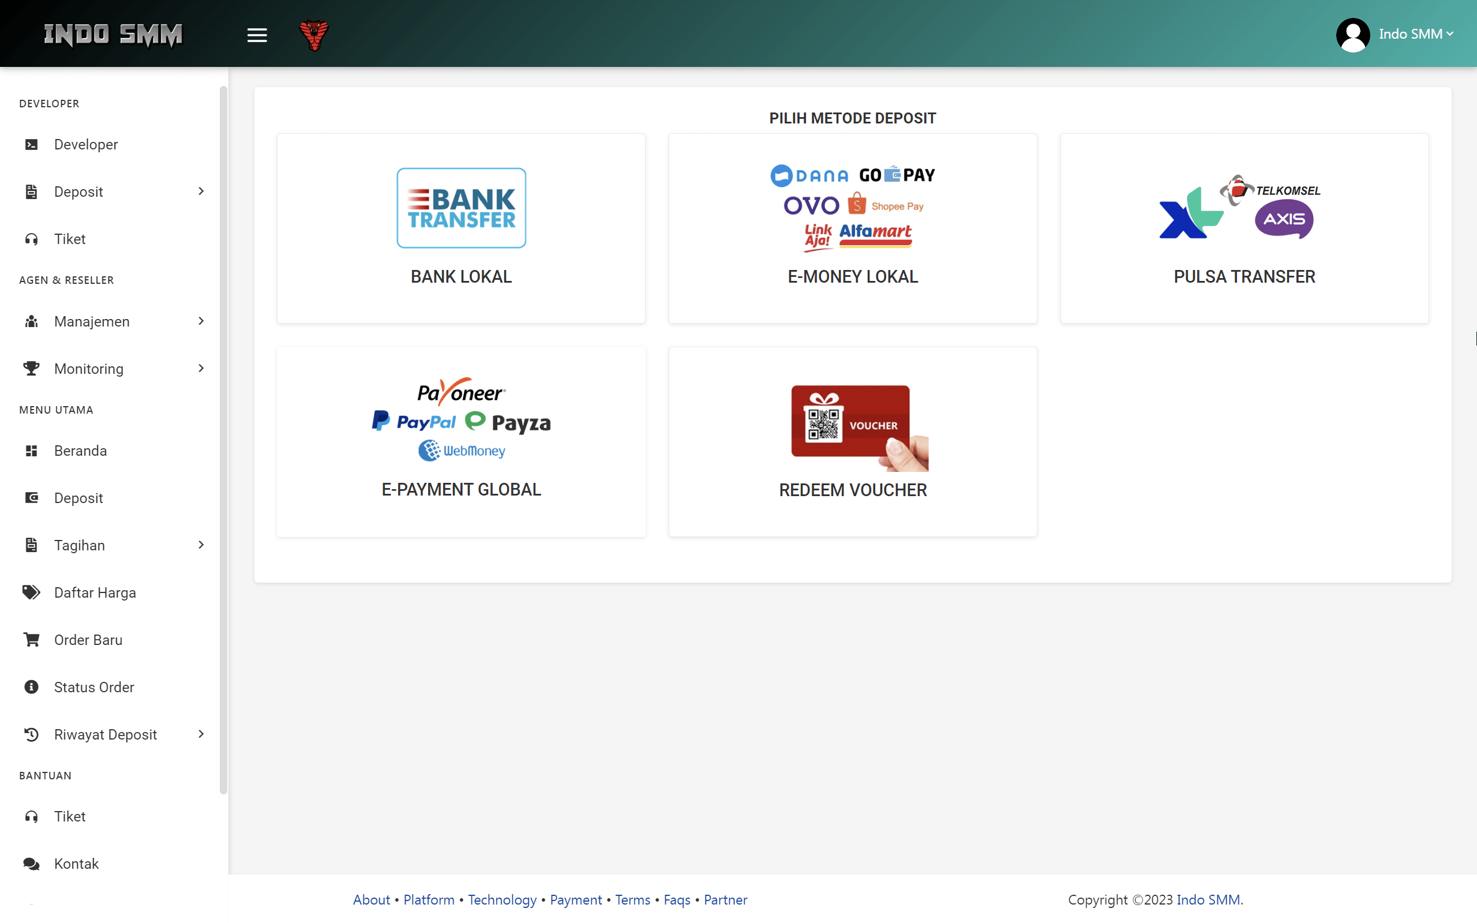
Task: Open Beranda from the main menu
Action: [81, 451]
